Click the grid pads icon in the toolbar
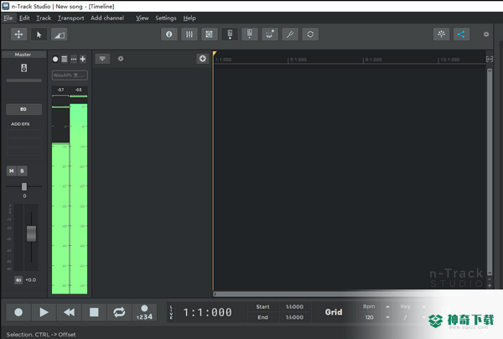 [x=209, y=34]
